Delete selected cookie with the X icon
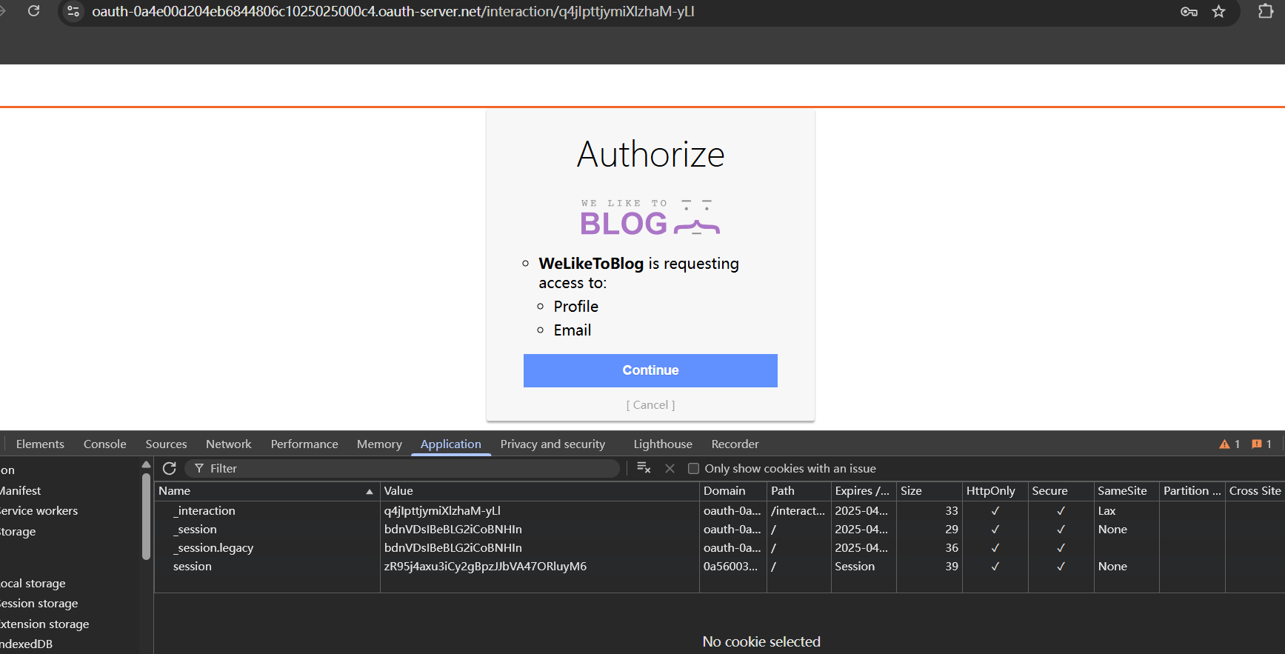Screen dimensions: 1285x654 670,468
